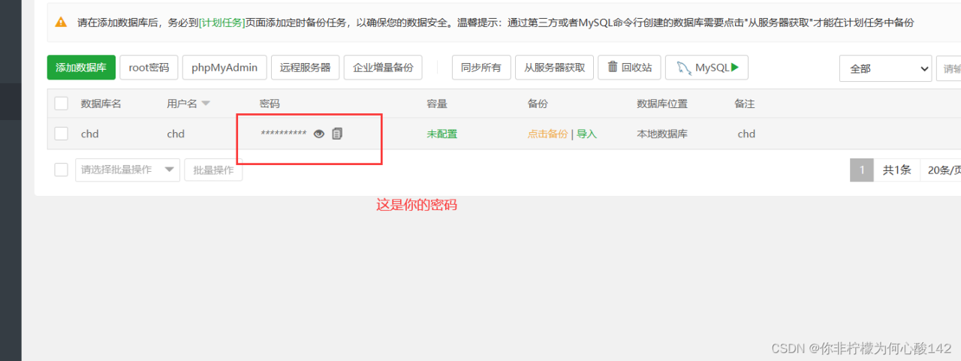Screen dimensions: 961x361
Task: Click the warning triangle icon
Action: pos(62,23)
